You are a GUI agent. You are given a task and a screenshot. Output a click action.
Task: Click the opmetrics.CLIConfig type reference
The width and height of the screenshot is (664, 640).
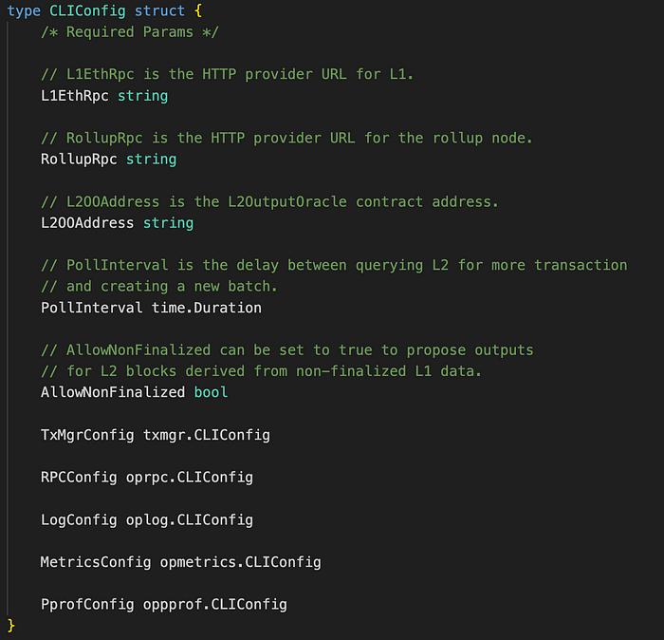point(241,562)
